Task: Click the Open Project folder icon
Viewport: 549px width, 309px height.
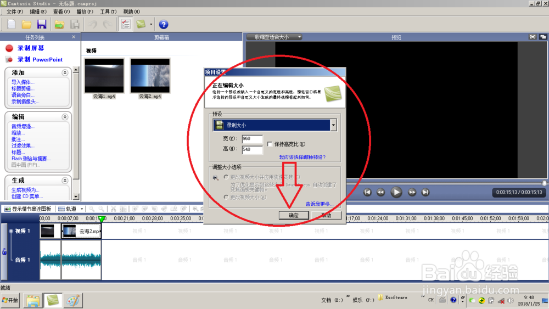Action: point(26,24)
